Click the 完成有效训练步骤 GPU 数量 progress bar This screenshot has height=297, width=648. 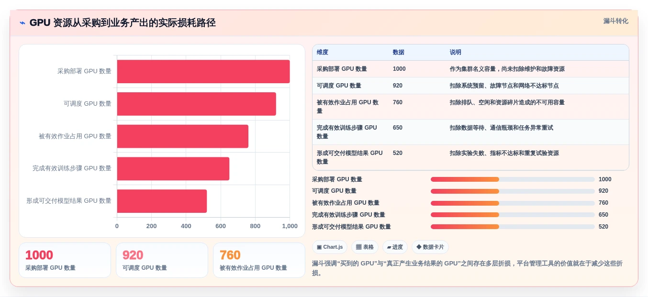tap(513, 215)
